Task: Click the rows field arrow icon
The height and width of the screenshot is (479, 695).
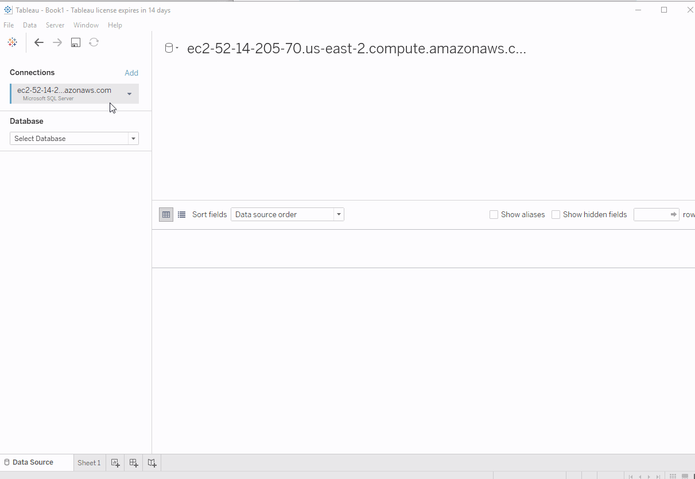Action: click(x=674, y=214)
